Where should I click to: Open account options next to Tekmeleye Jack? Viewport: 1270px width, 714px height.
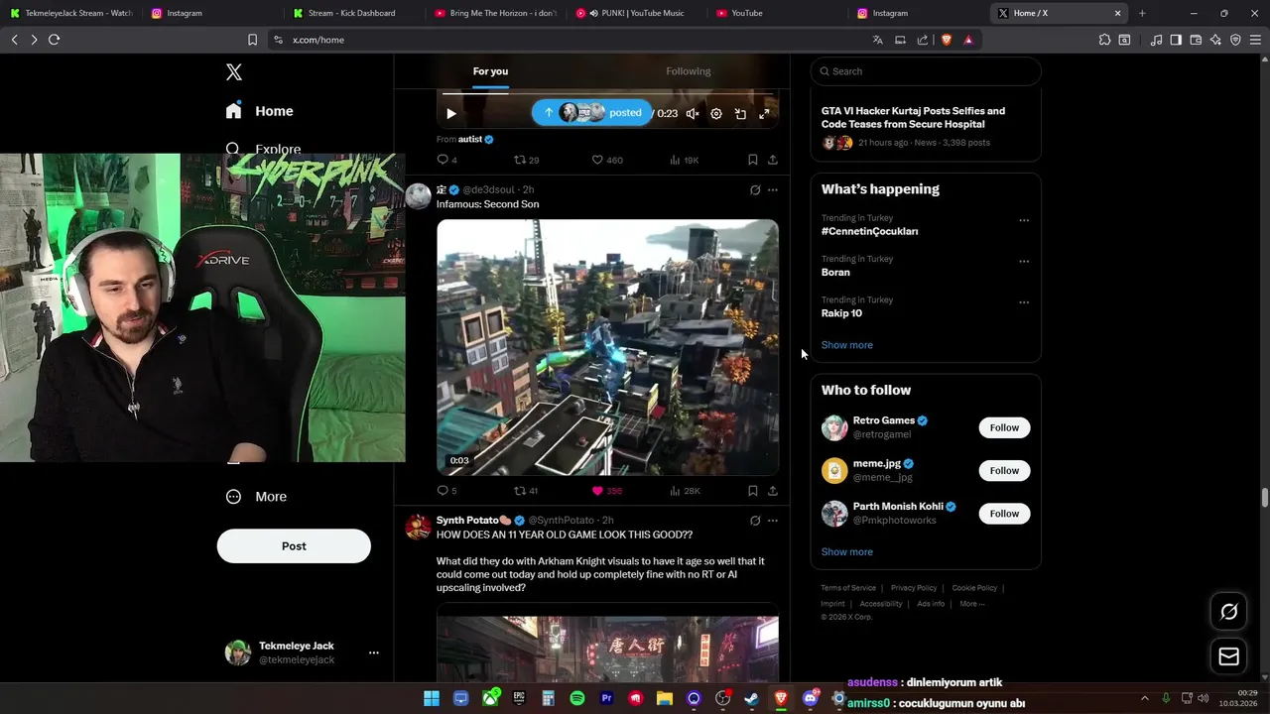(x=374, y=653)
